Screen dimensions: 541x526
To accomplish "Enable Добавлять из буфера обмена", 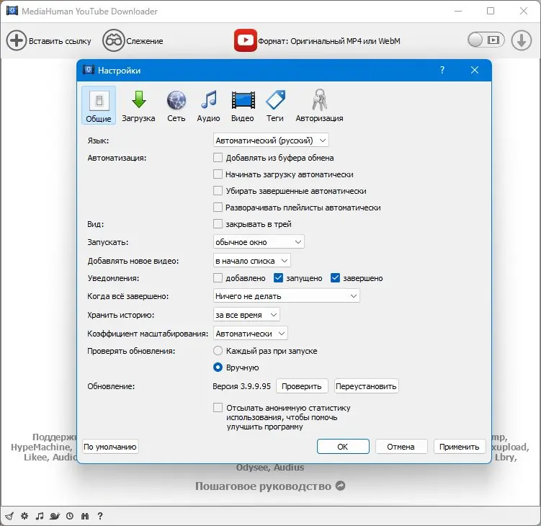I will point(218,158).
